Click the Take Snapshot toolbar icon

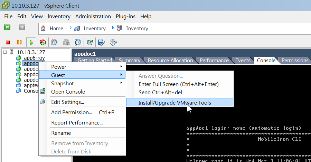pos(54,42)
